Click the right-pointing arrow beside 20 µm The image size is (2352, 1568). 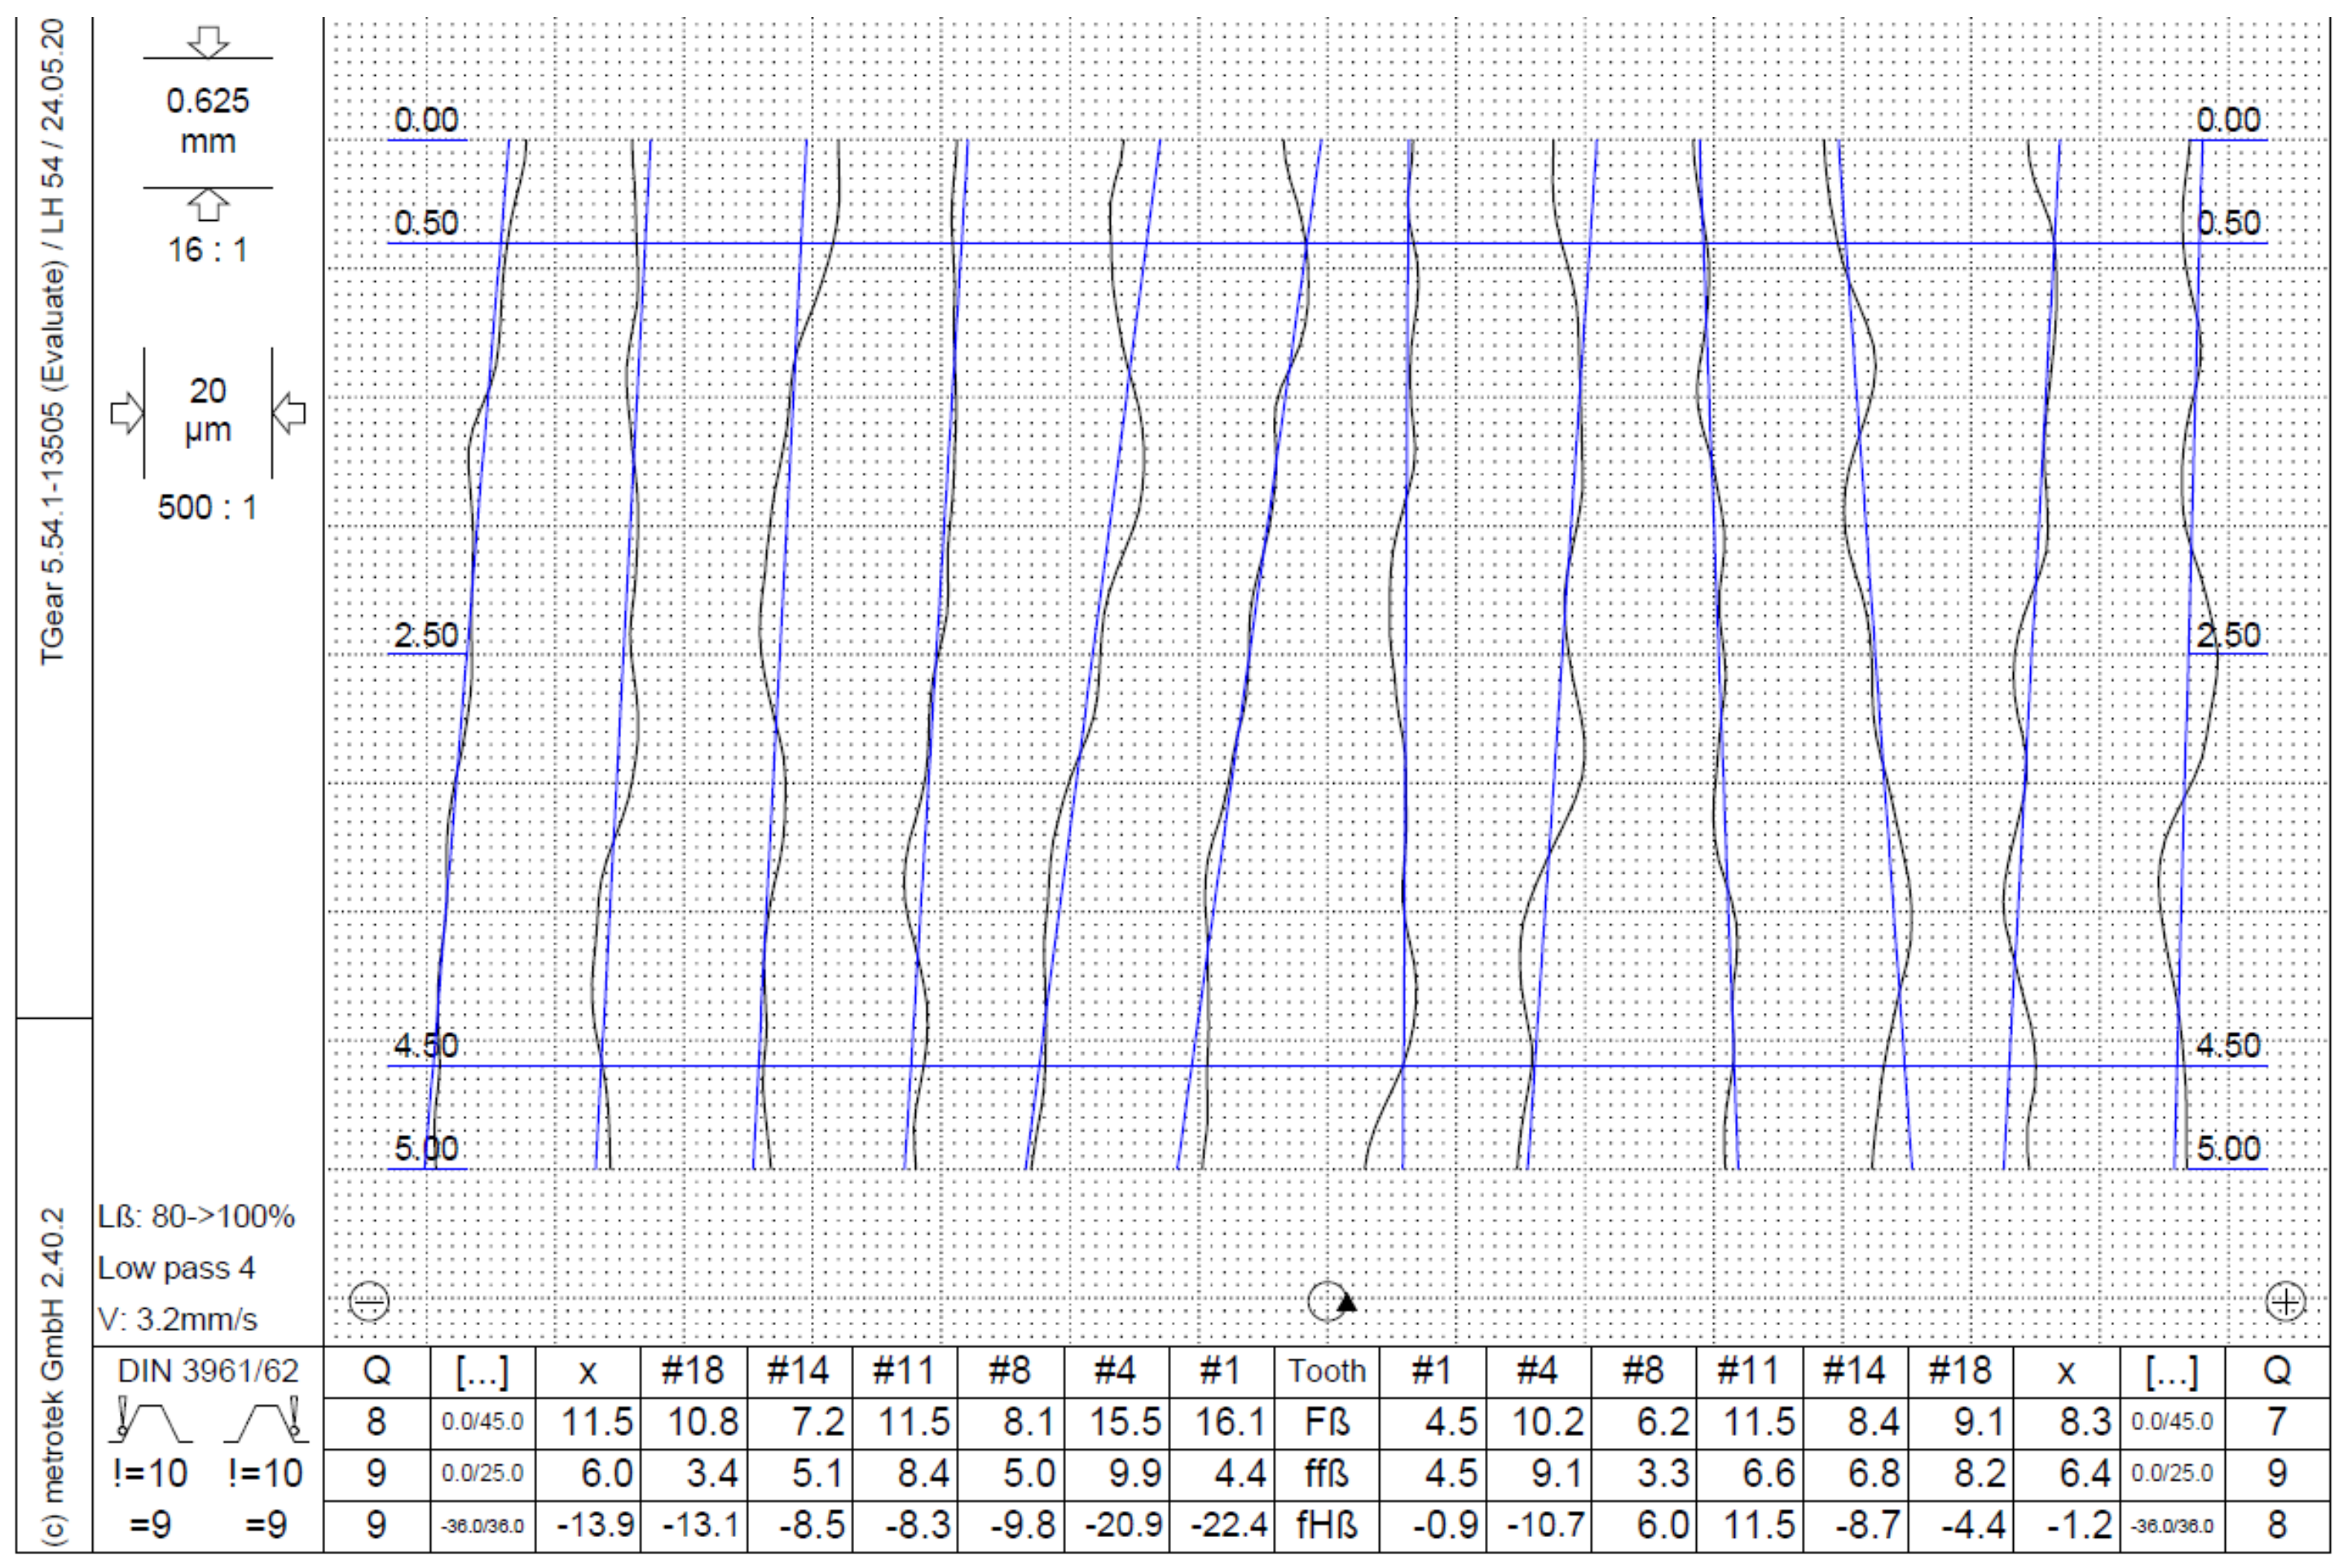tap(126, 413)
